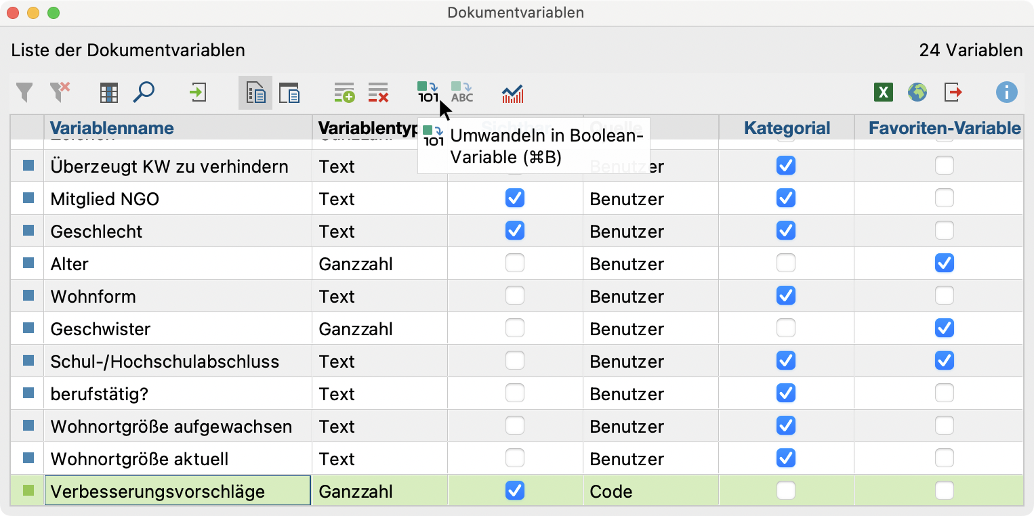Select the Schul-/Hochschulabschluss variable name
The image size is (1034, 516).
[165, 361]
